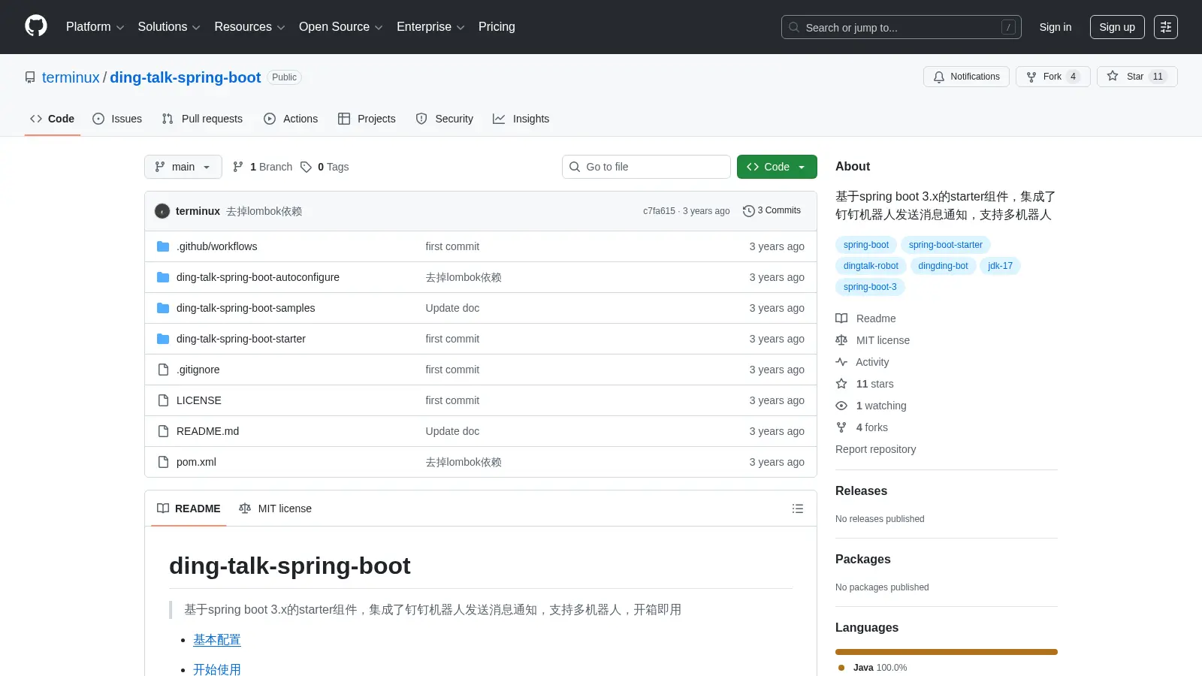The image size is (1202, 676).
Task: Click the .gitignore file icon
Action: (x=163, y=370)
